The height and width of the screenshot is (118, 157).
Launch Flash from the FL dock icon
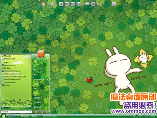78,4
